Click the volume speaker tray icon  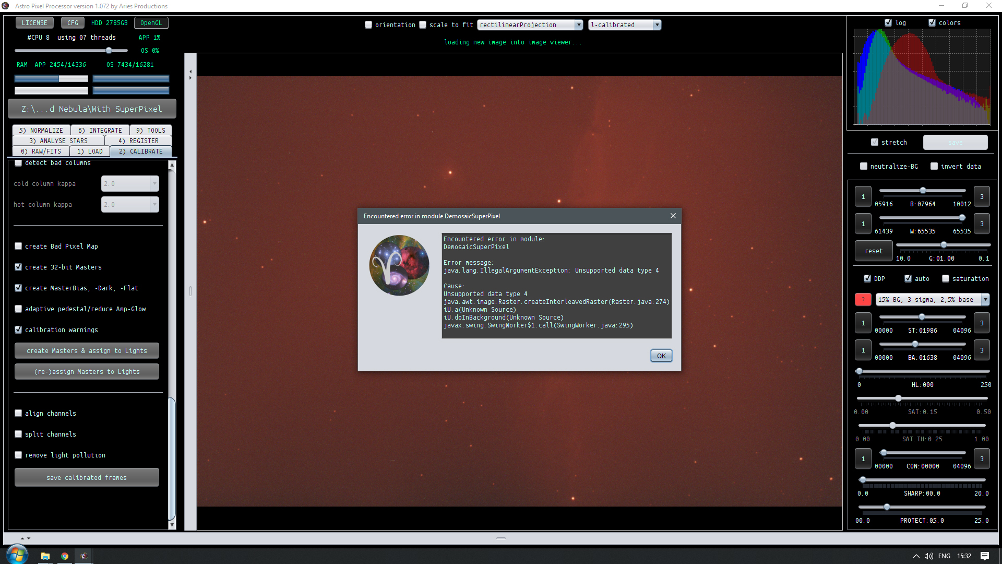pos(928,556)
